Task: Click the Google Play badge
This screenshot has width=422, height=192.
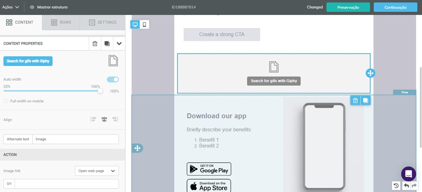Action: pos(209,169)
